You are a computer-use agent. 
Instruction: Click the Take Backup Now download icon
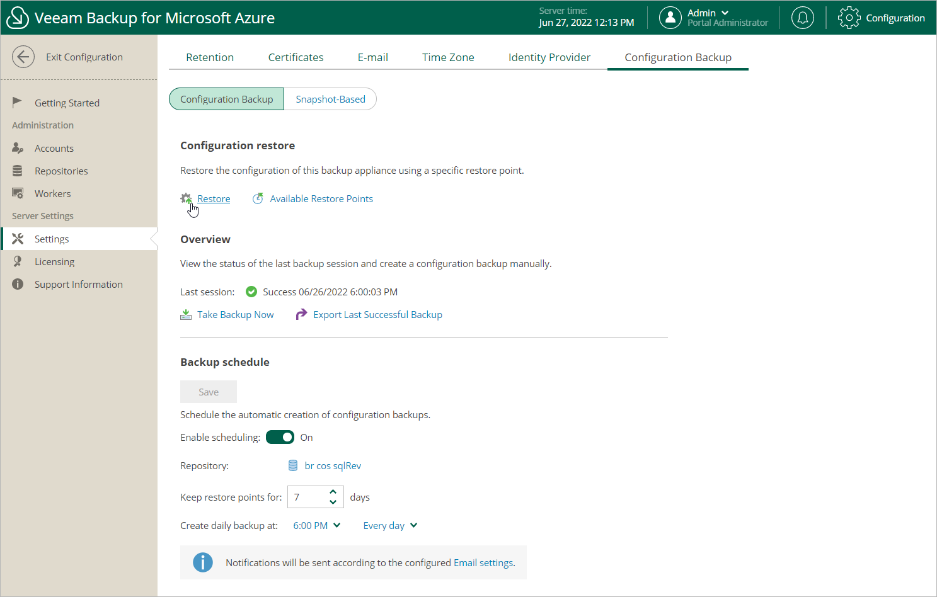(186, 314)
